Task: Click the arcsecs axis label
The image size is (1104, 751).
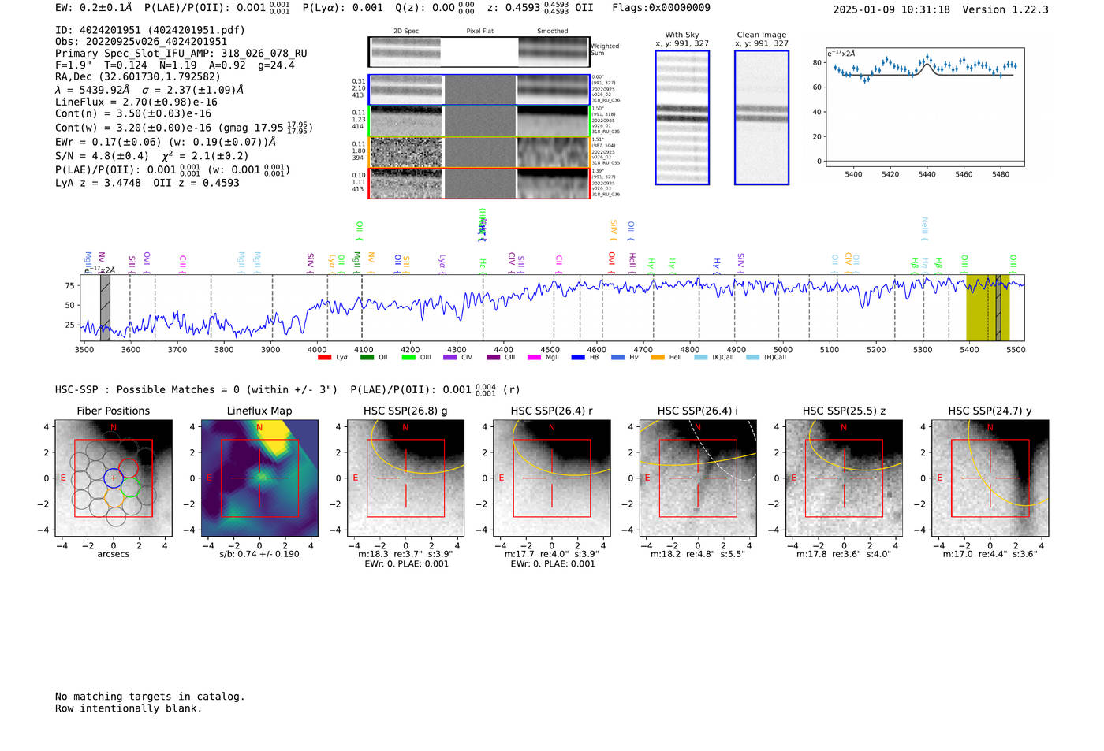Action: [x=114, y=554]
